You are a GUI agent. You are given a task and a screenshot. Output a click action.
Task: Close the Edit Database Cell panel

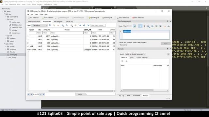(x=170, y=21)
